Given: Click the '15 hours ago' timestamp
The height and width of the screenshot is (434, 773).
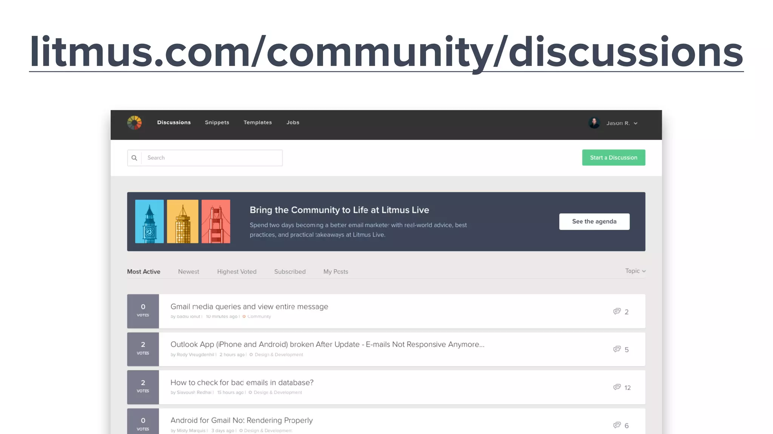Looking at the screenshot, I should coord(230,393).
